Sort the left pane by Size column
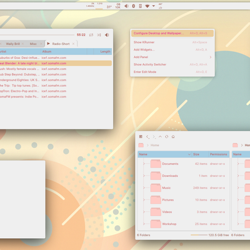 200,154
